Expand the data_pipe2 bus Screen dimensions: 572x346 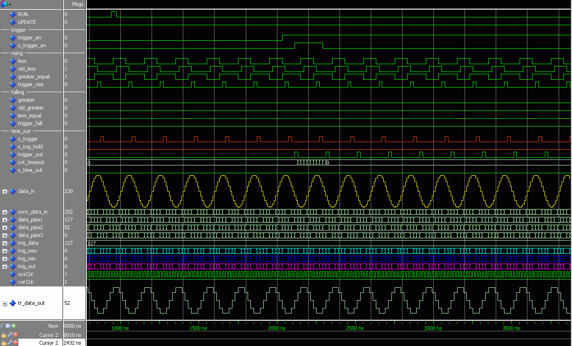click(x=5, y=228)
